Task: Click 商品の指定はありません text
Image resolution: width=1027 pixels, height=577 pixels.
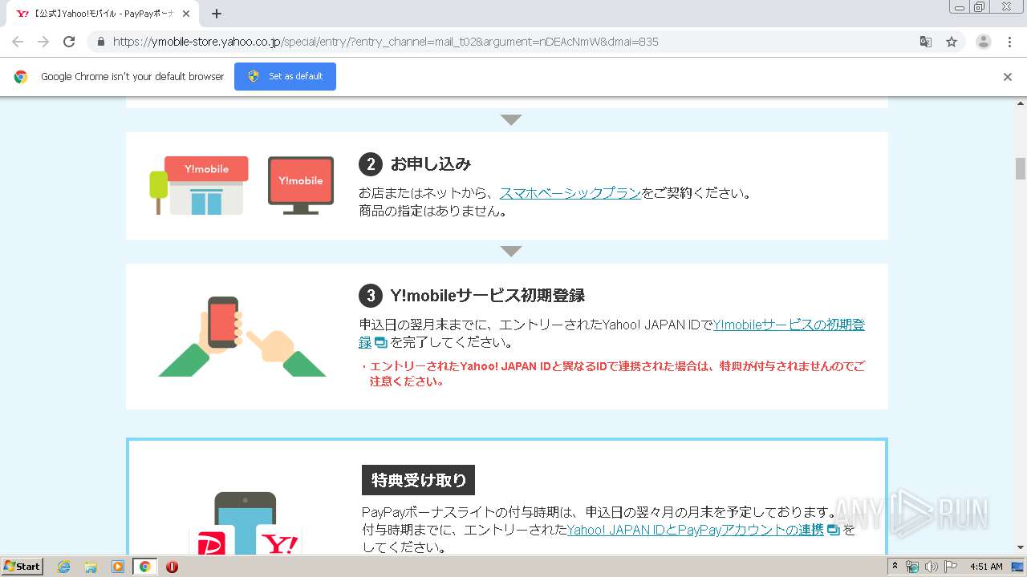Action: coord(432,212)
